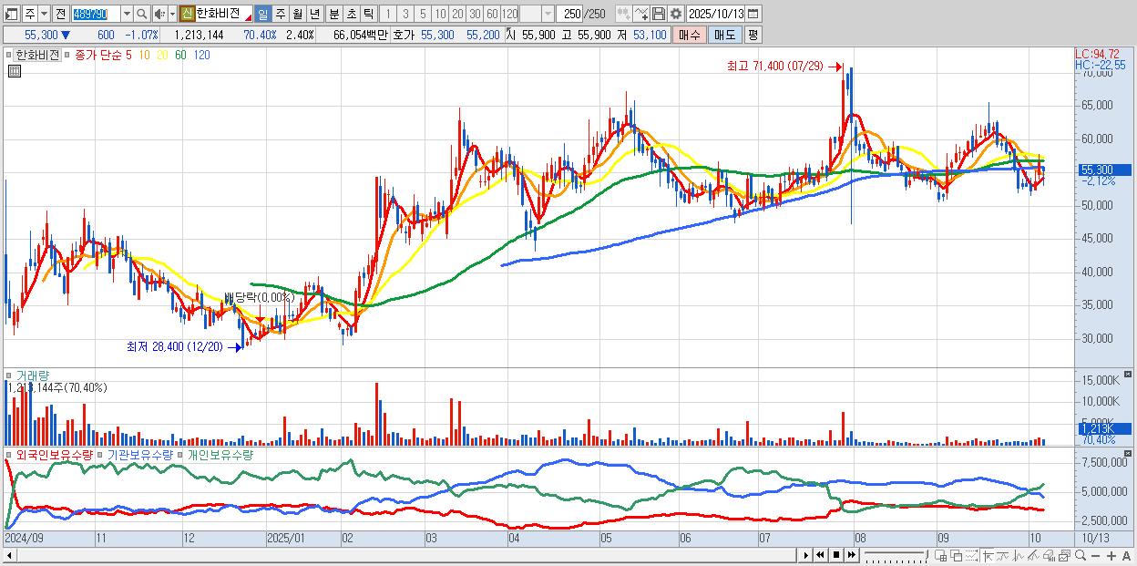The height and width of the screenshot is (566, 1137).
Task: Click the chart window copy icon at the bottom
Action: (x=1064, y=555)
